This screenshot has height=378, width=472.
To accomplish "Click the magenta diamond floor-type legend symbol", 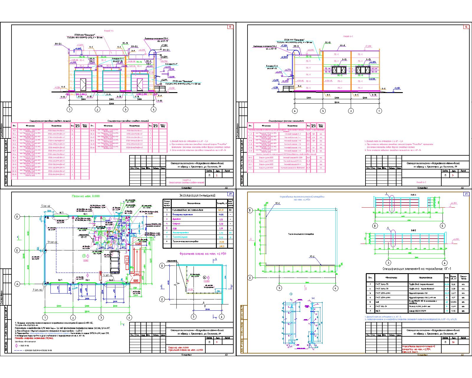I will click(x=17, y=345).
